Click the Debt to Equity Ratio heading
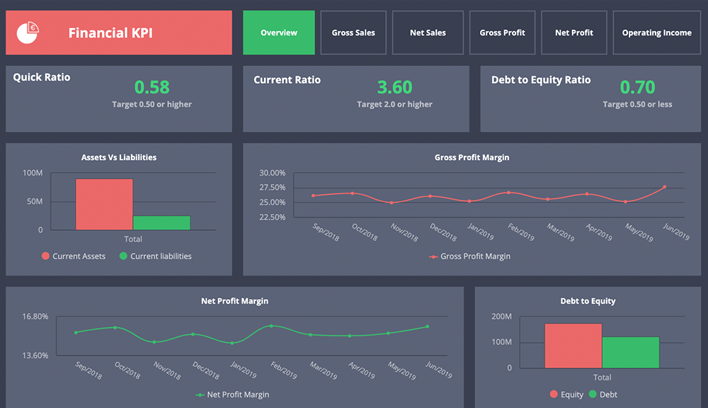This screenshot has width=708, height=408. pyautogui.click(x=541, y=80)
